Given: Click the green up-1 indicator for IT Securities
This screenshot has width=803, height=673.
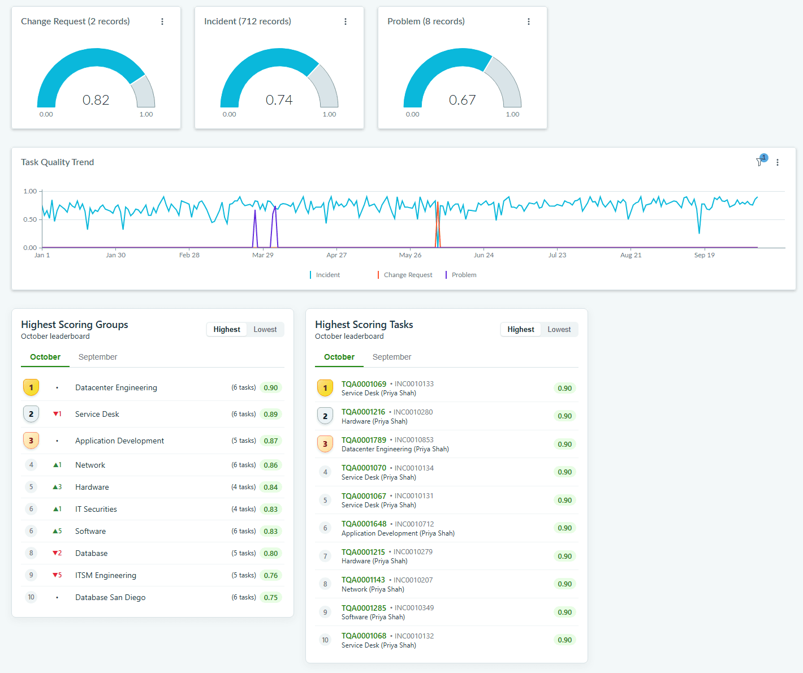Looking at the screenshot, I should click(57, 509).
